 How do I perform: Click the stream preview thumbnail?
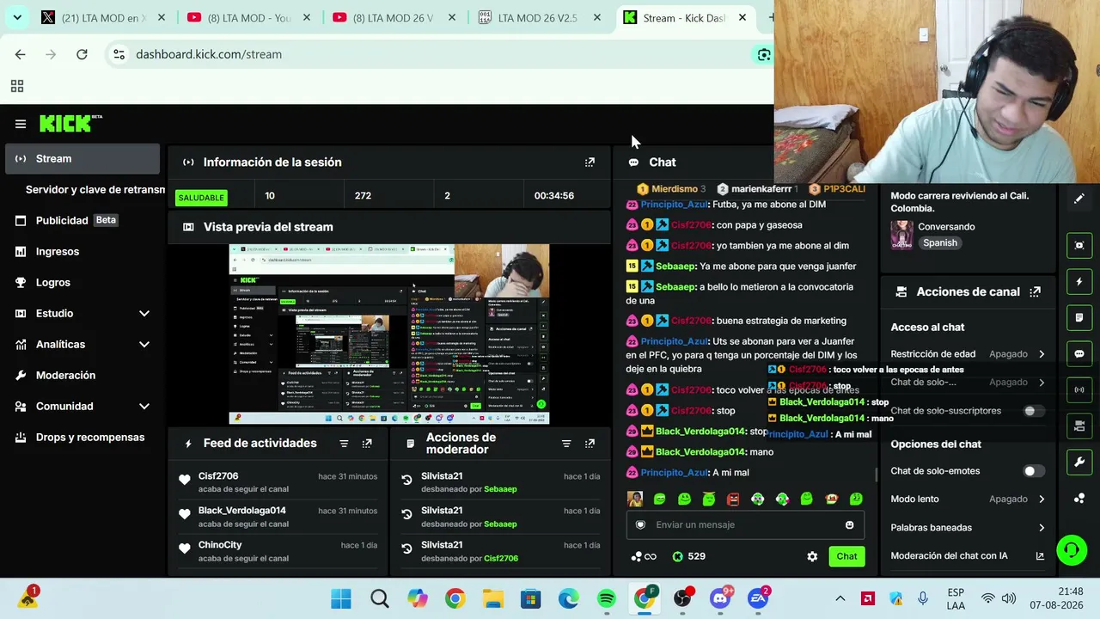point(388,334)
